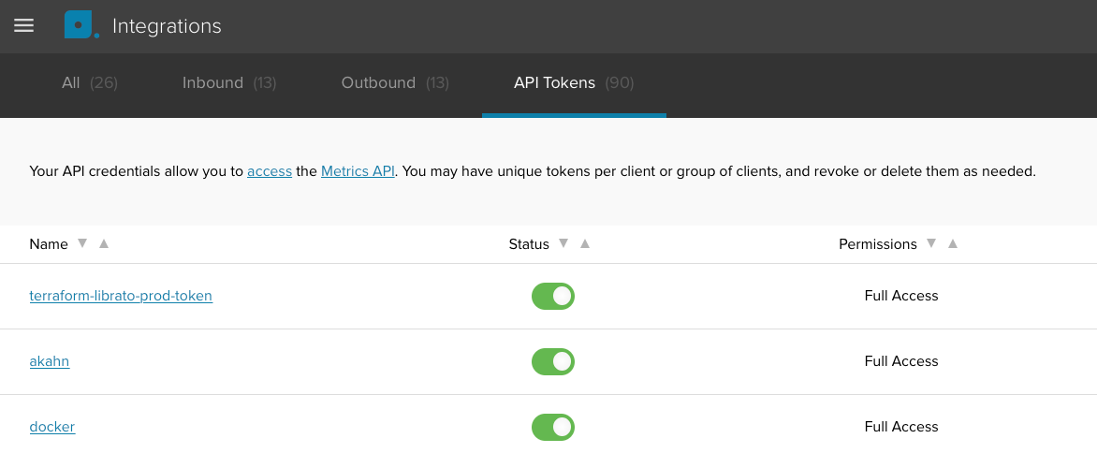
Task: Sort Permissions column descending with down arrow
Action: point(930,243)
